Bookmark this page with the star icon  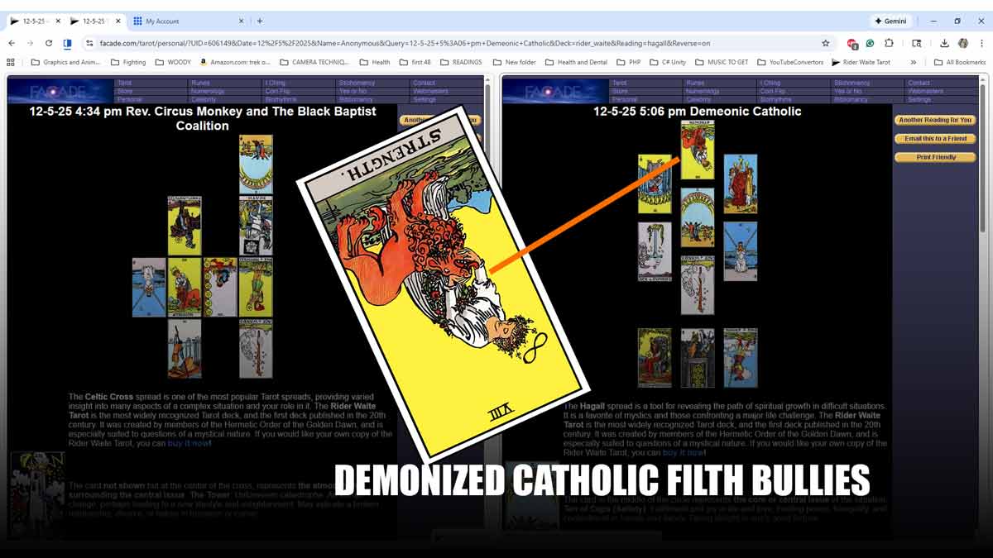825,43
